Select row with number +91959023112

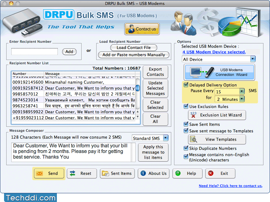tap(73, 117)
